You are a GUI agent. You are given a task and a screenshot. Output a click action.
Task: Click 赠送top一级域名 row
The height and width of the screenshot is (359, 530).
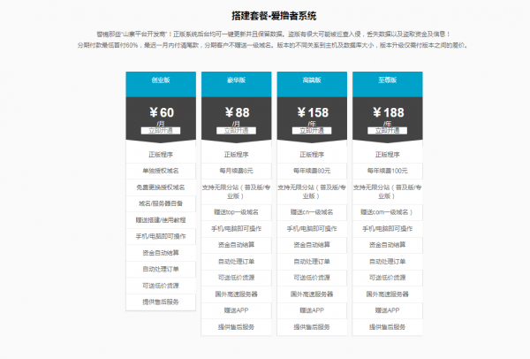[x=236, y=212]
